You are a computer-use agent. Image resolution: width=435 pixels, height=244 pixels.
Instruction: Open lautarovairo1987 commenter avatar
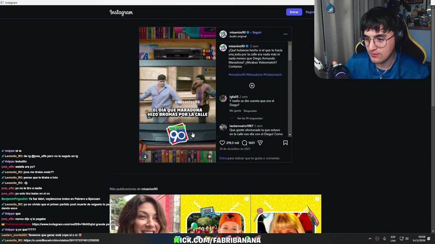(x=223, y=127)
